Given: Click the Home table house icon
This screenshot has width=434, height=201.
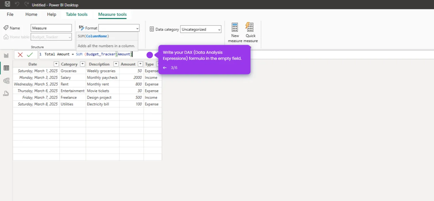Looking at the screenshot, I should (6, 37).
